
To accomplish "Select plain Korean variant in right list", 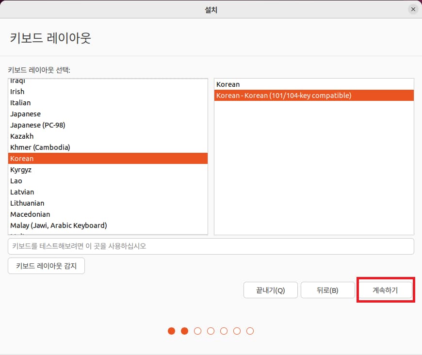I will 314,84.
